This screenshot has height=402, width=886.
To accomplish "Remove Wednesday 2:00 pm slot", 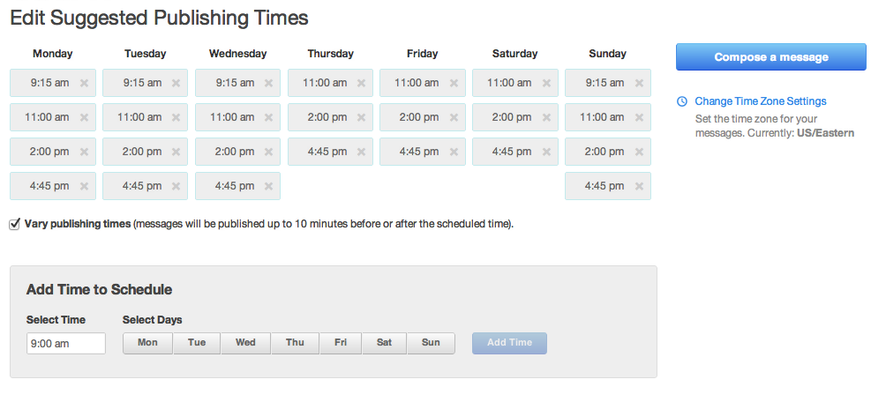I will (269, 152).
